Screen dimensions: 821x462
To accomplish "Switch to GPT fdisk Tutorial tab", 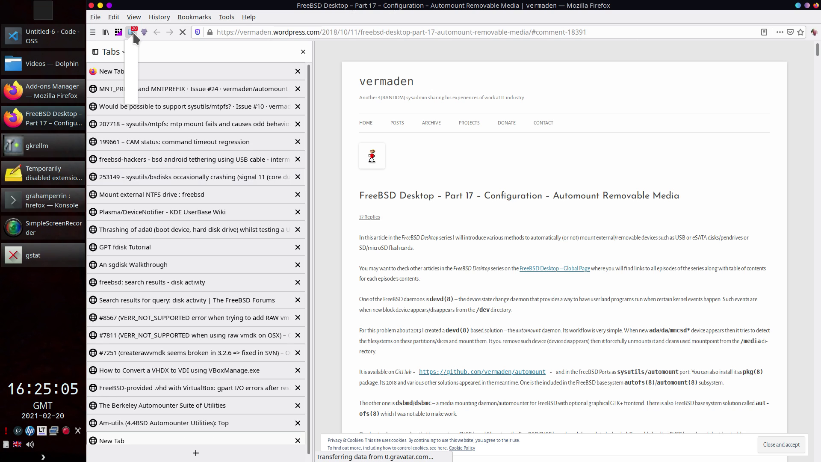I will [196, 247].
